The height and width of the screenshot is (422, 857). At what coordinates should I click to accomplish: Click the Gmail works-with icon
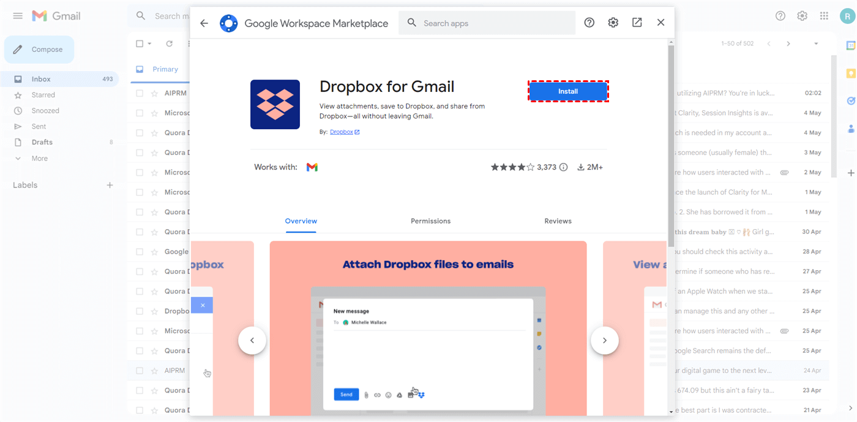(x=312, y=167)
